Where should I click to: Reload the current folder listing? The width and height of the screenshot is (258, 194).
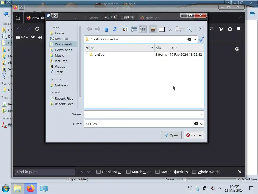click(115, 29)
